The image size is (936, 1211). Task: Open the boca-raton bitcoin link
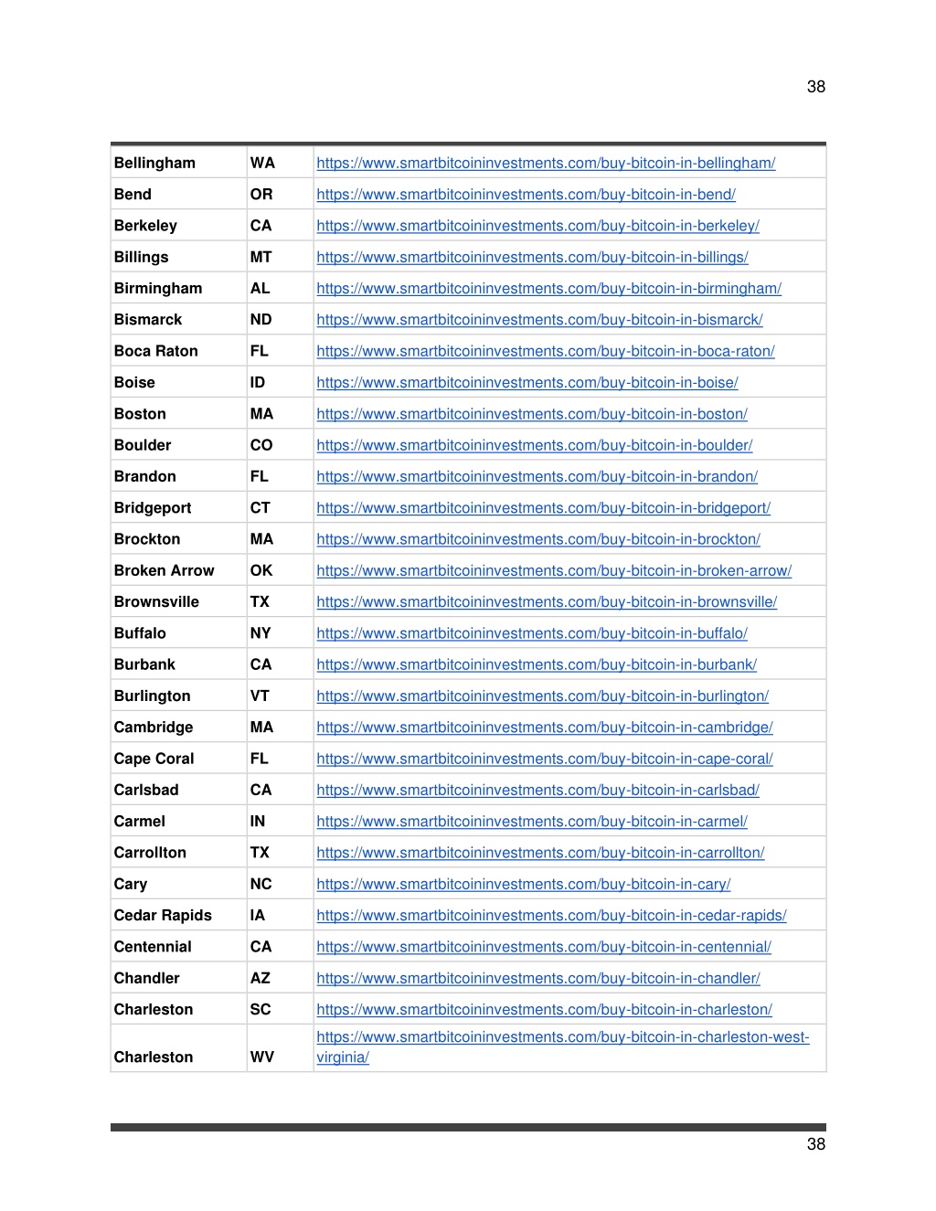[x=546, y=351]
